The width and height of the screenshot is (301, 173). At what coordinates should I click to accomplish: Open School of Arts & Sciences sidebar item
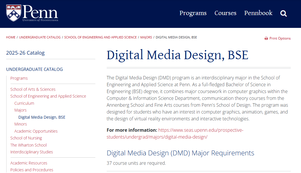[33, 89]
